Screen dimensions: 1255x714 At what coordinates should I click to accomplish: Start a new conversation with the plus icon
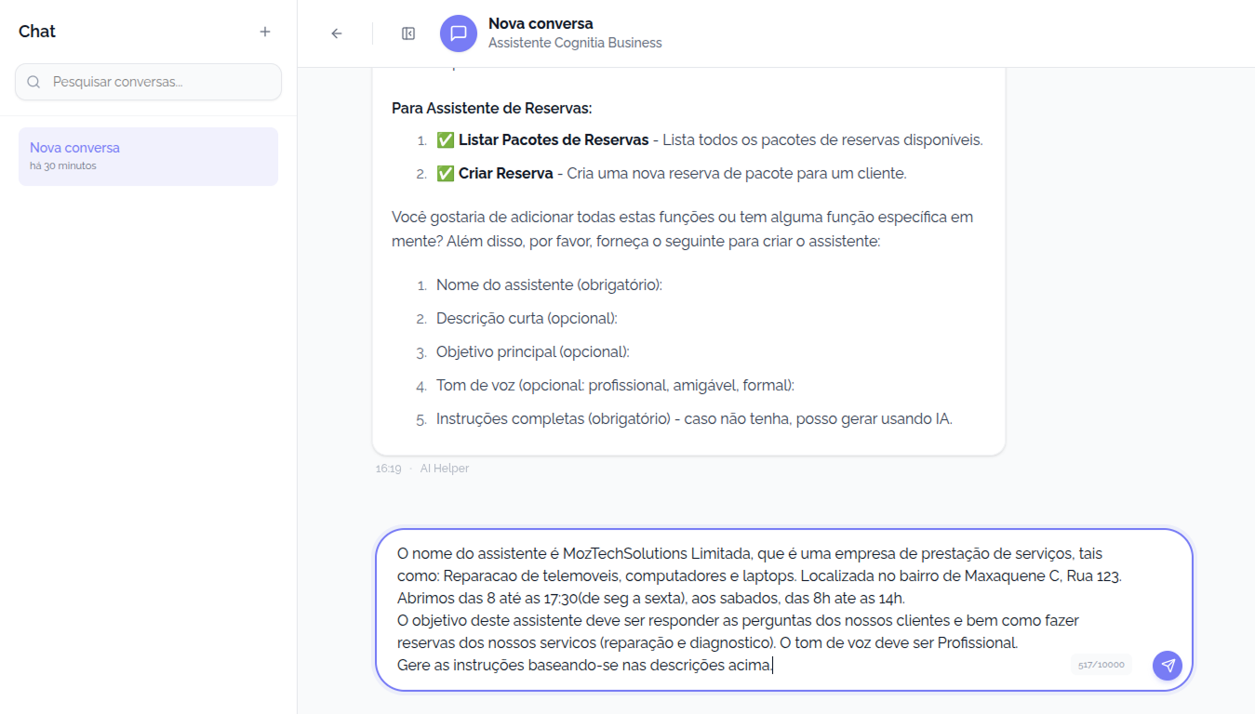[x=265, y=32]
